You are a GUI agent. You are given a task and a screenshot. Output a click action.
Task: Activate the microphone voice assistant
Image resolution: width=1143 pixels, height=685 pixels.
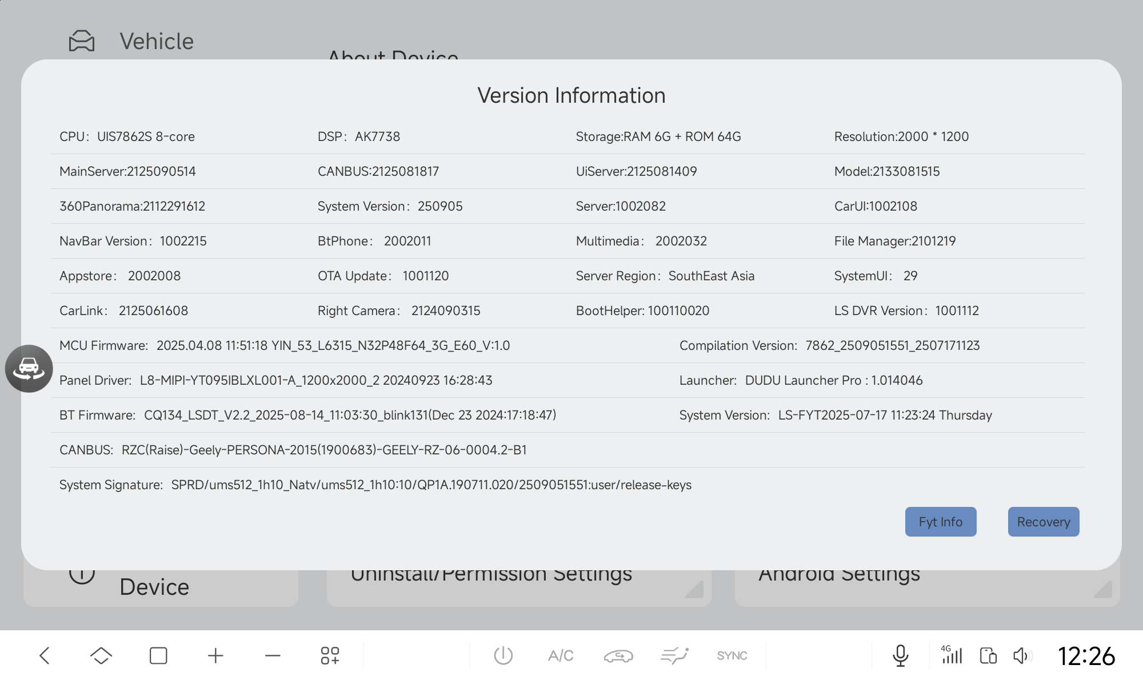coord(900,655)
